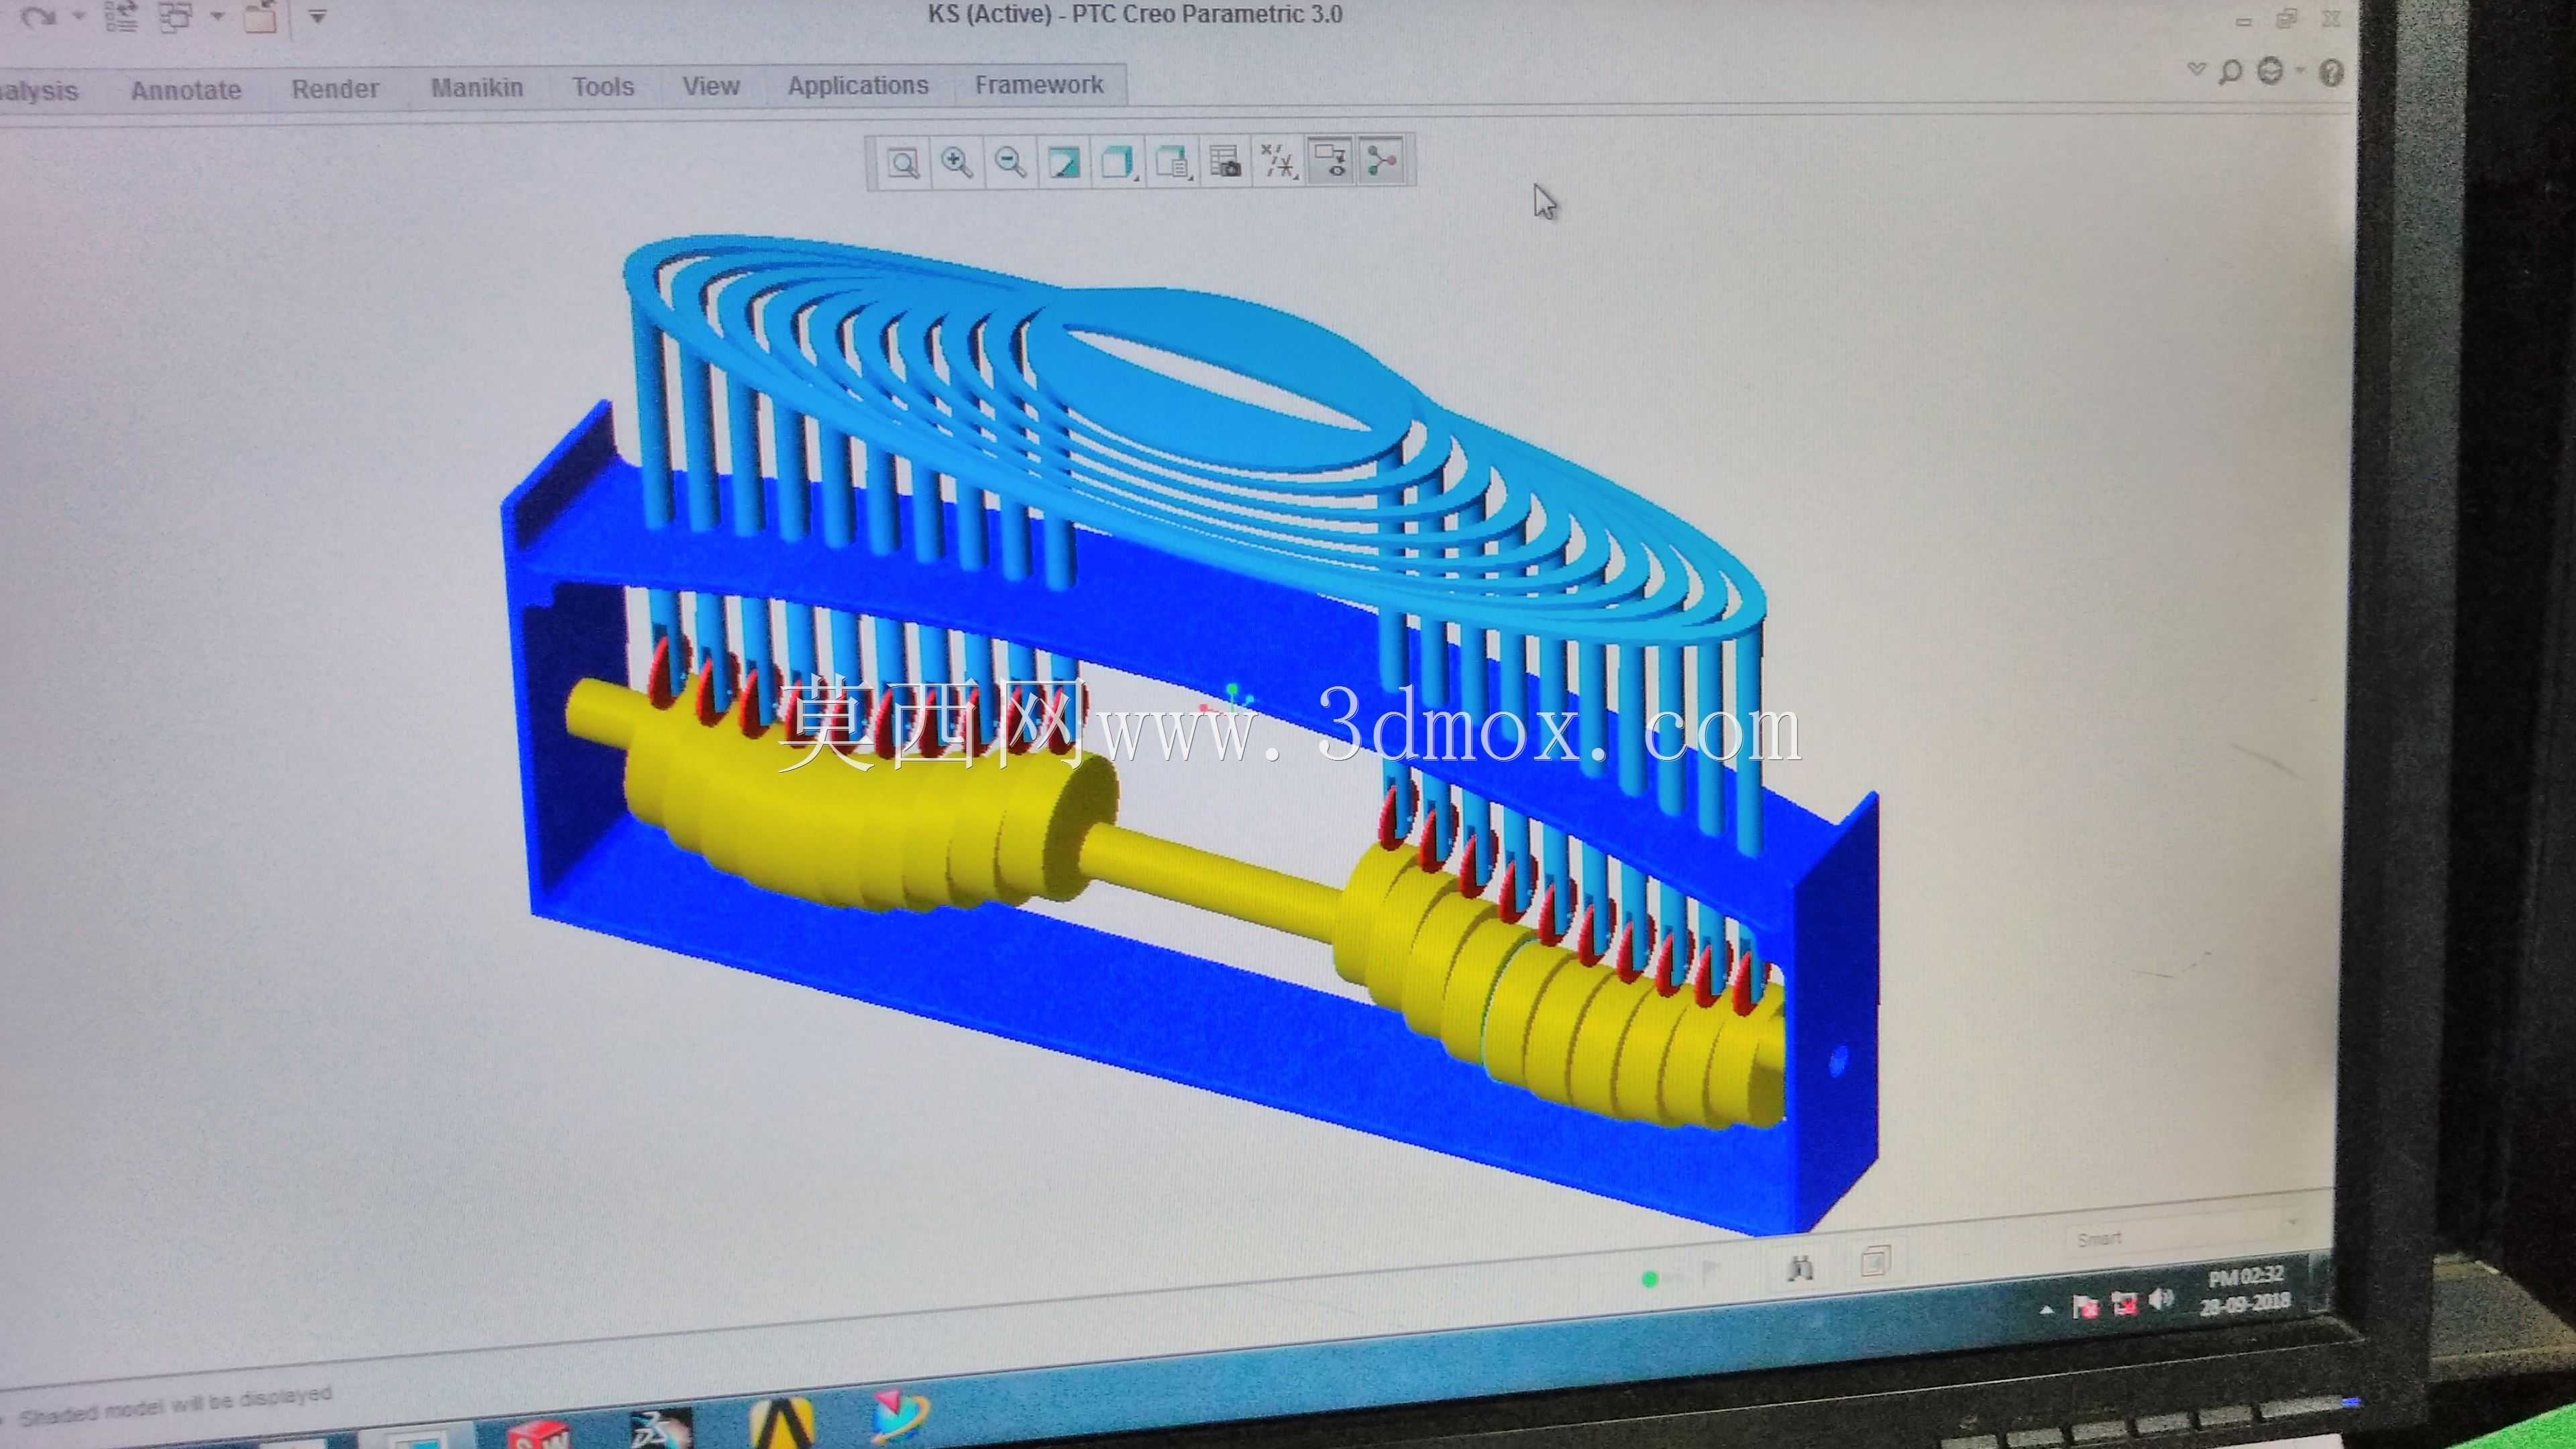
Task: Click the Refit view icon
Action: [903, 163]
